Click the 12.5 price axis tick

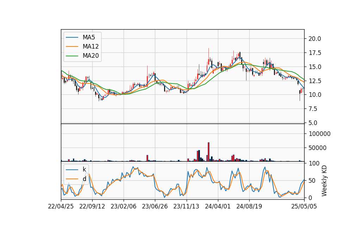[x=315, y=81]
